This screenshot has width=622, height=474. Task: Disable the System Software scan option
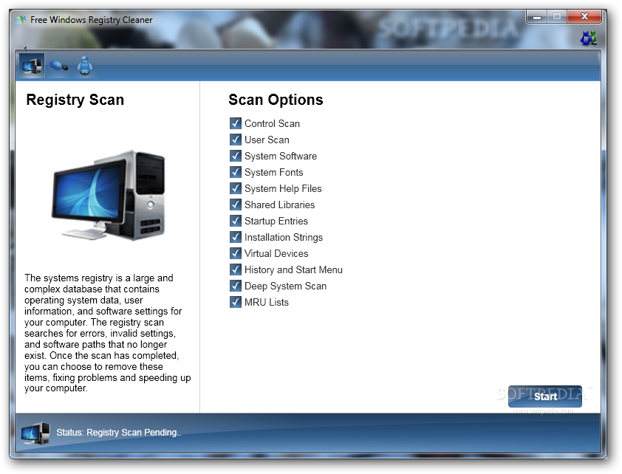236,156
